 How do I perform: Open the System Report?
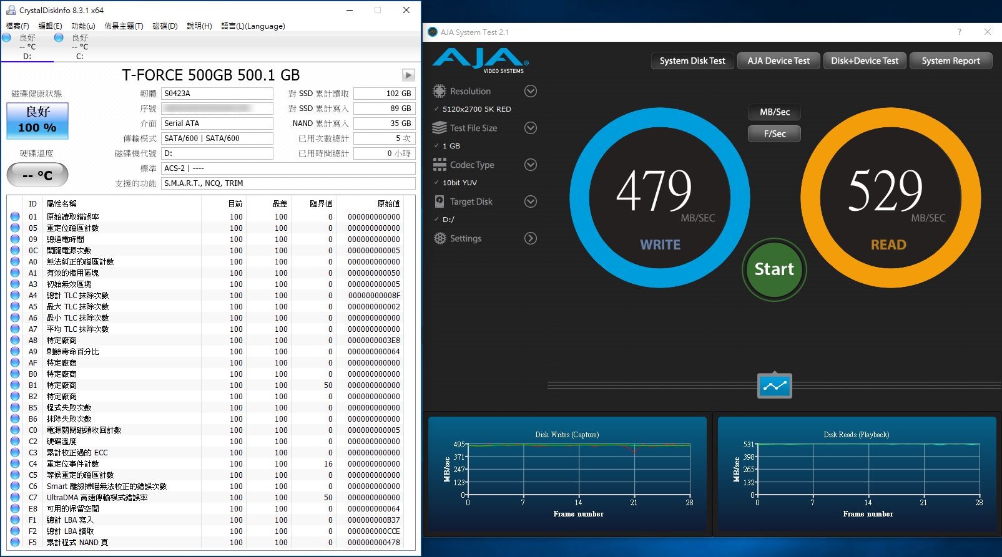coord(951,61)
